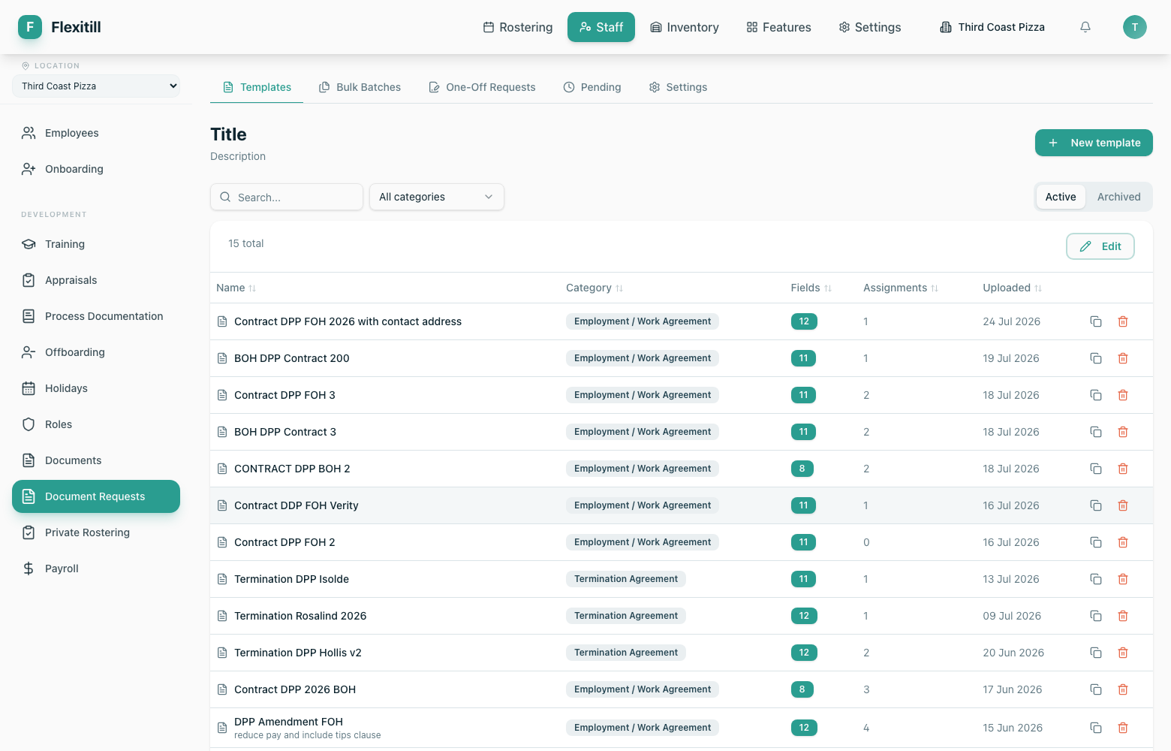Duplicate the BOH DPP Contract 200 template
Image resolution: width=1171 pixels, height=751 pixels.
[x=1096, y=358]
